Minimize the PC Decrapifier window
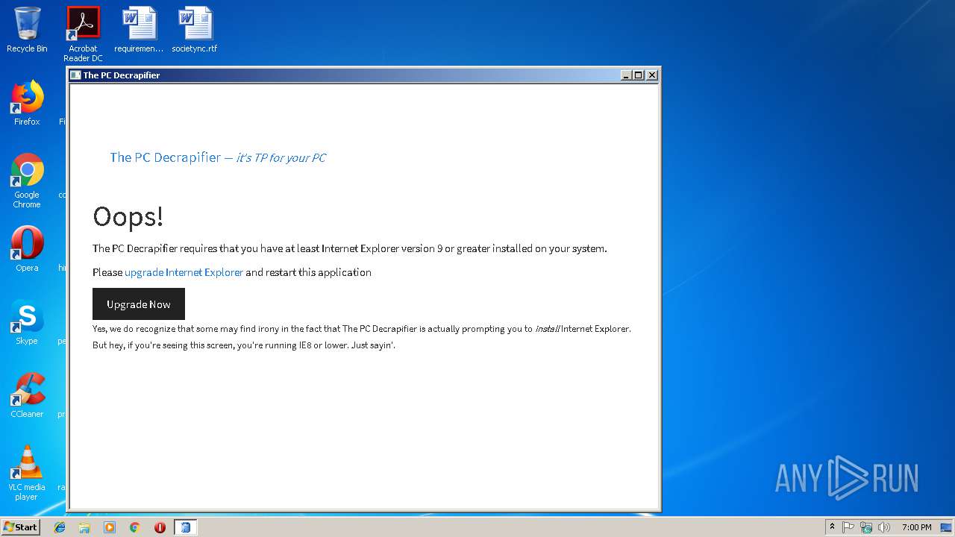Viewport: 955px width, 537px height. click(626, 75)
